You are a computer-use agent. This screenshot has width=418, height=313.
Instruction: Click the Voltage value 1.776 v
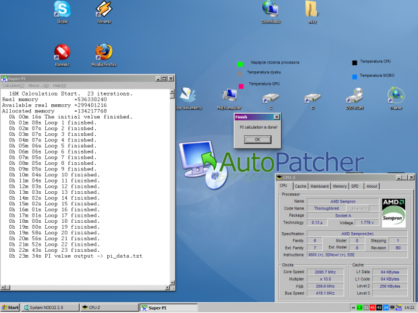coord(367,223)
